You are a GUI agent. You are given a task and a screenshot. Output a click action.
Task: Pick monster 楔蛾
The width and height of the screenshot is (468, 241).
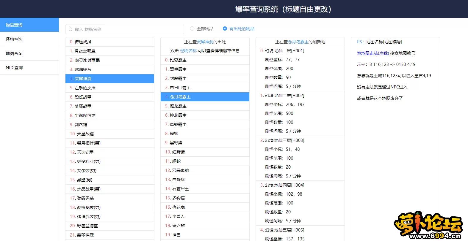(205, 134)
